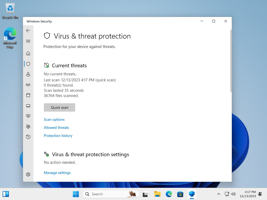Click '36764 files scanned.' text
The height and width of the screenshot is (200, 267).
tap(61, 96)
